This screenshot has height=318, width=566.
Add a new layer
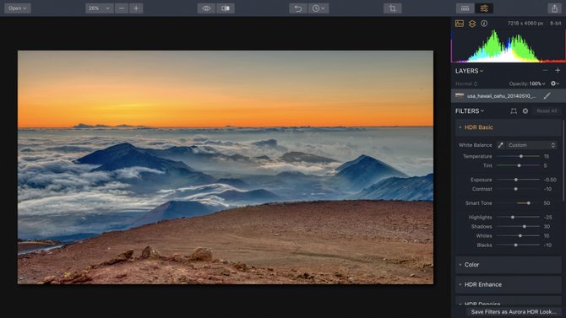558,71
